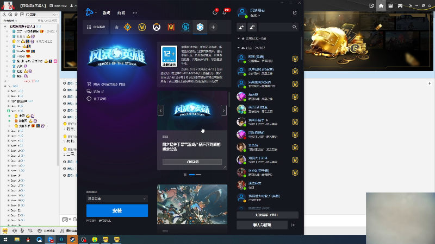
Task: Open chat with MMG friend
Action: click(x=268, y=172)
